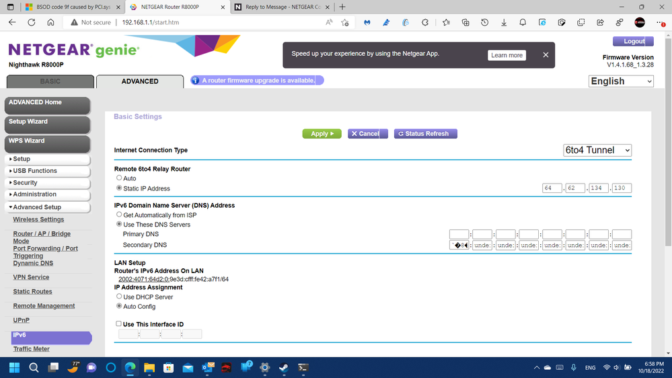The image size is (672, 378).
Task: Open the VPN Service link
Action: (31, 277)
